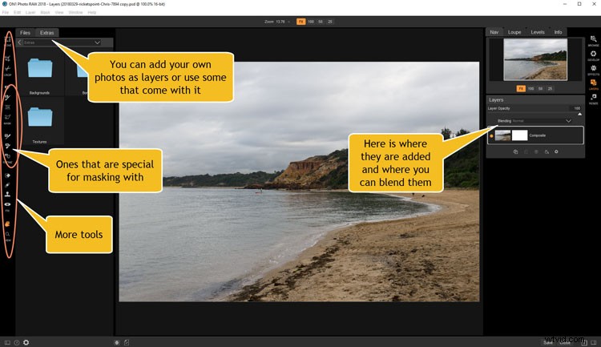Select the Zoom view tool
The width and height of the screenshot is (601, 347).
click(x=7, y=234)
